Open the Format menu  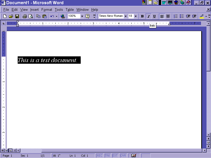click(x=47, y=10)
